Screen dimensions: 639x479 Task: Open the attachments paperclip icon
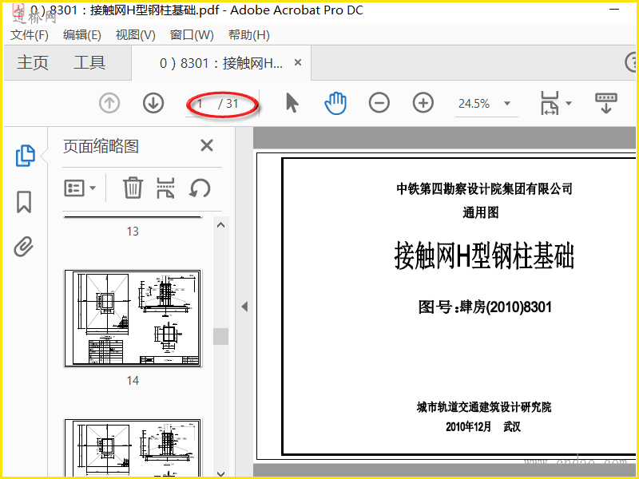tap(24, 247)
